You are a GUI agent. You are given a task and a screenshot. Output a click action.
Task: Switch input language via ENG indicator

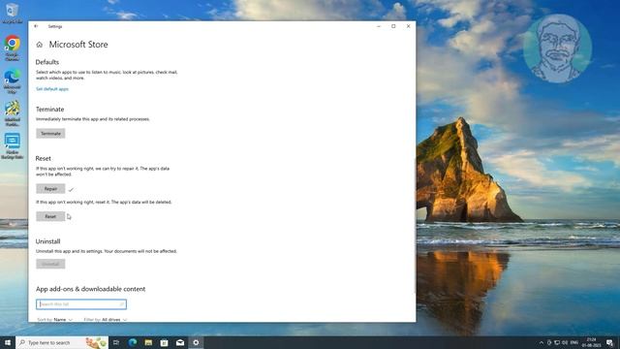(x=574, y=342)
